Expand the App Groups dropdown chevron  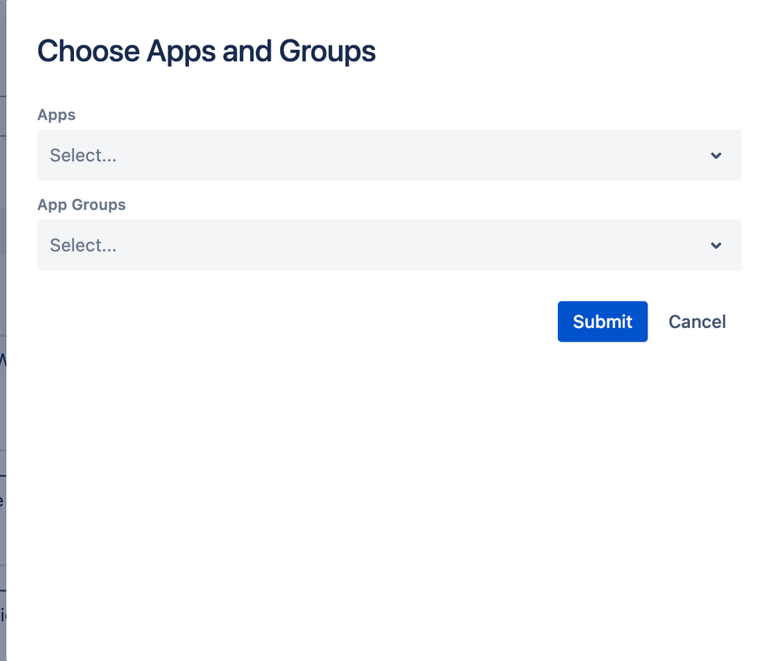tap(716, 246)
